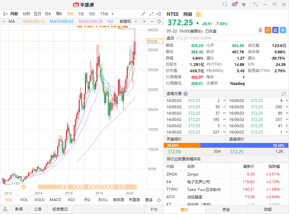Select the 月K chart tab

point(70,14)
